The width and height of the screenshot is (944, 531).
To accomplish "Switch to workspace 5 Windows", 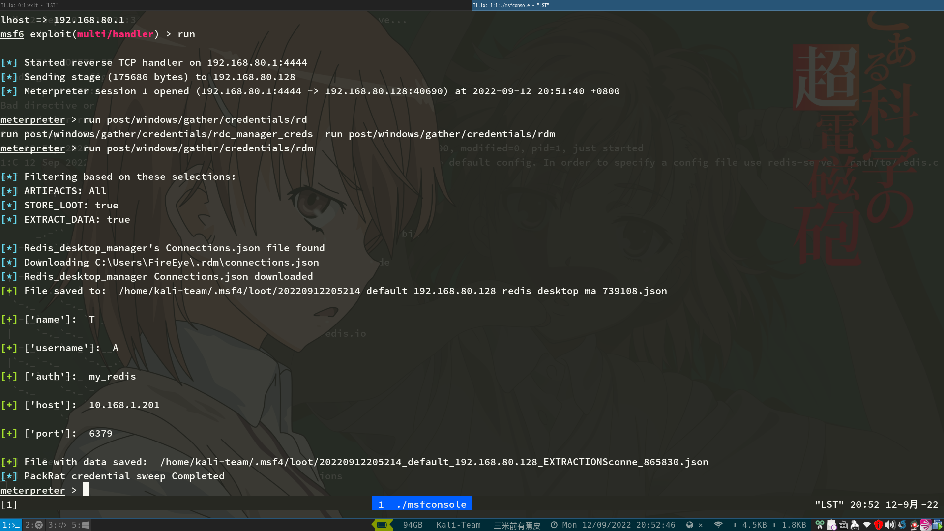I will [80, 525].
